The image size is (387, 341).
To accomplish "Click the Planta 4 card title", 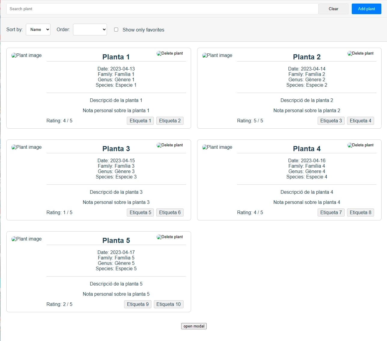I will (307, 149).
